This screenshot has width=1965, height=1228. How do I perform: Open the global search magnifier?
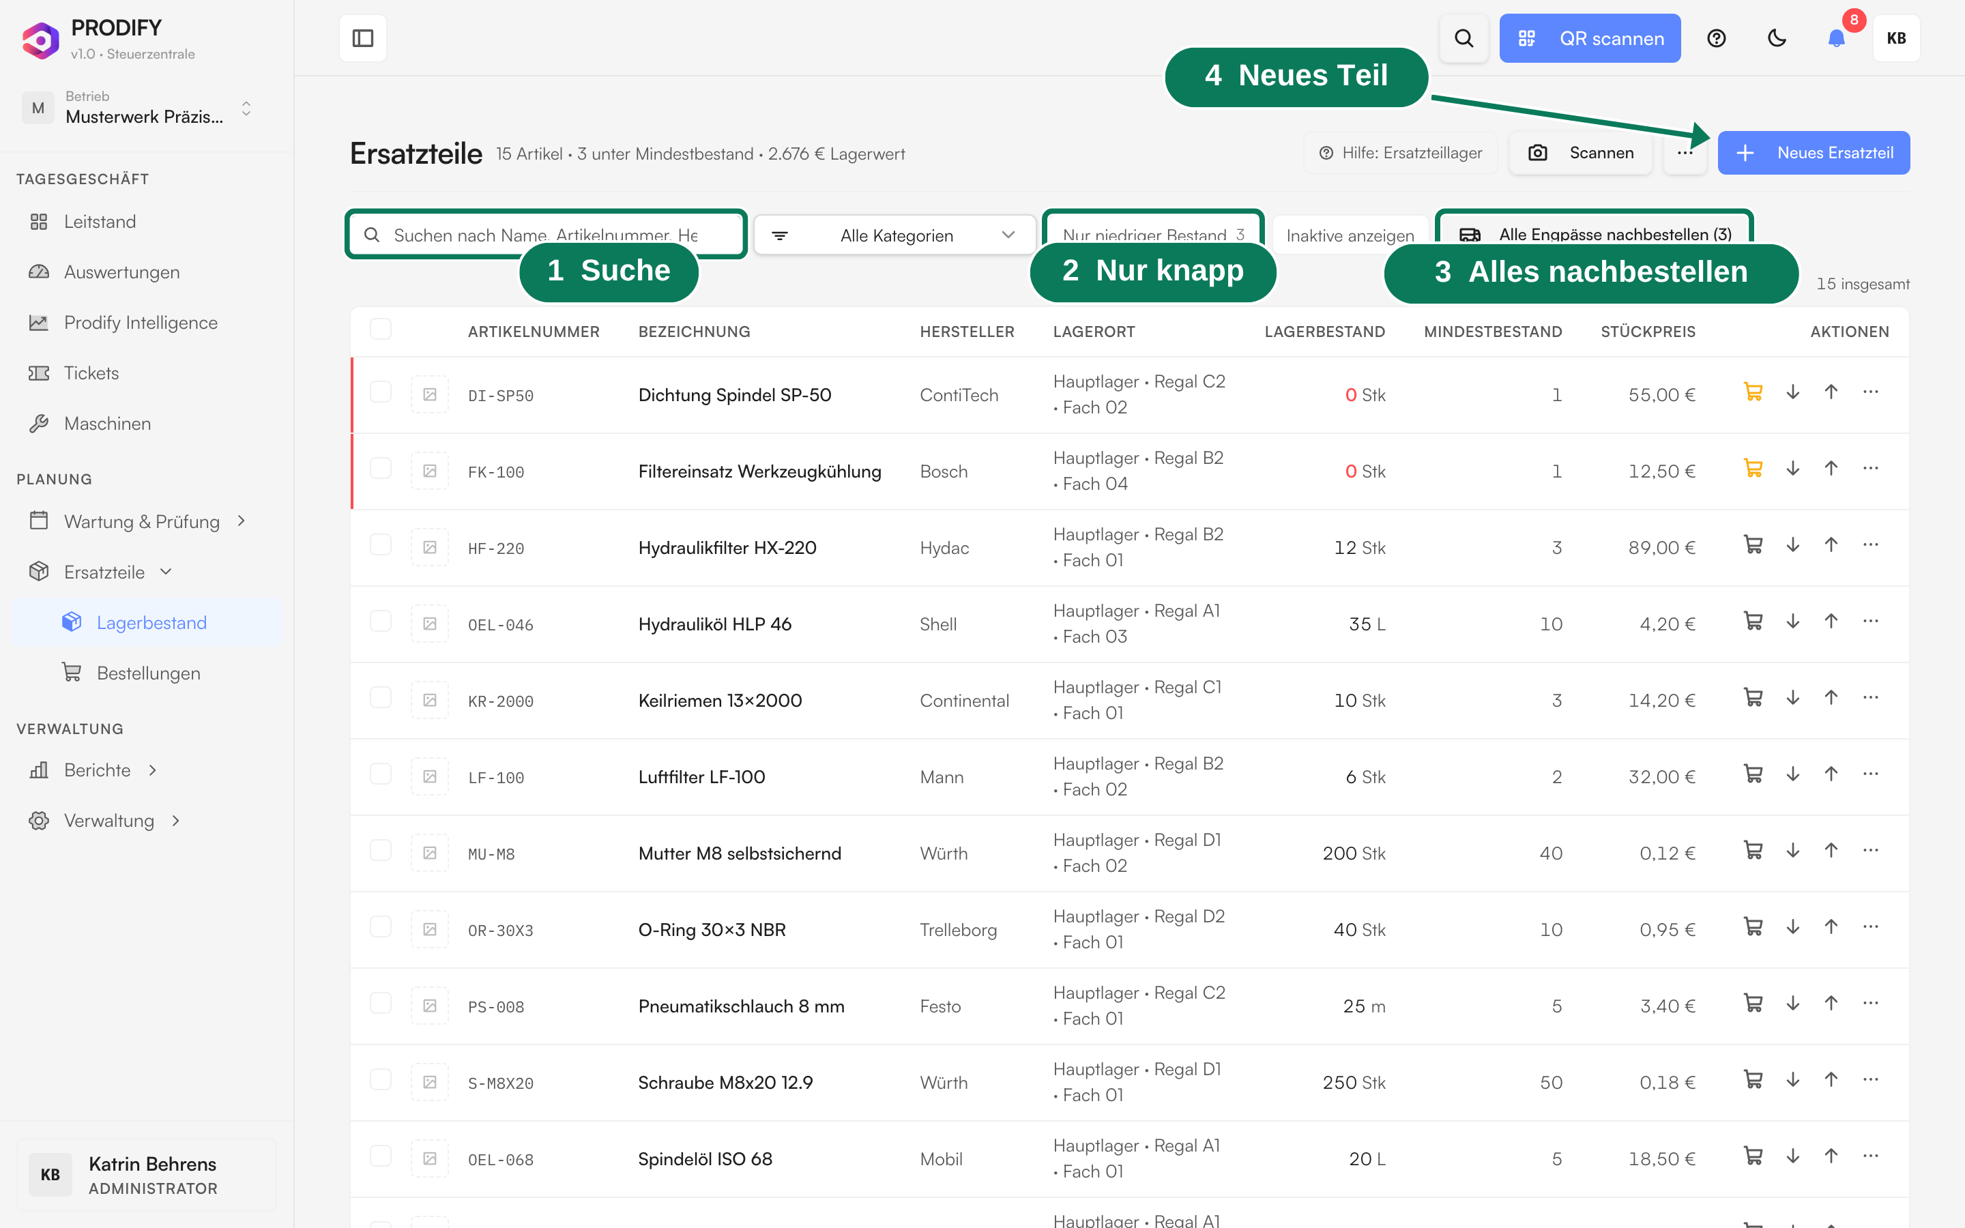coord(1464,38)
